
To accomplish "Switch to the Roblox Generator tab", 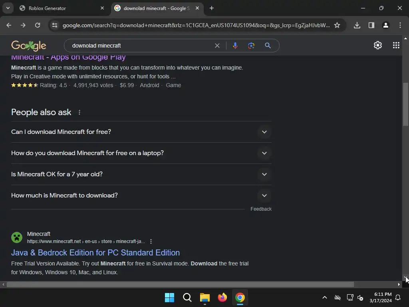I will [x=61, y=8].
